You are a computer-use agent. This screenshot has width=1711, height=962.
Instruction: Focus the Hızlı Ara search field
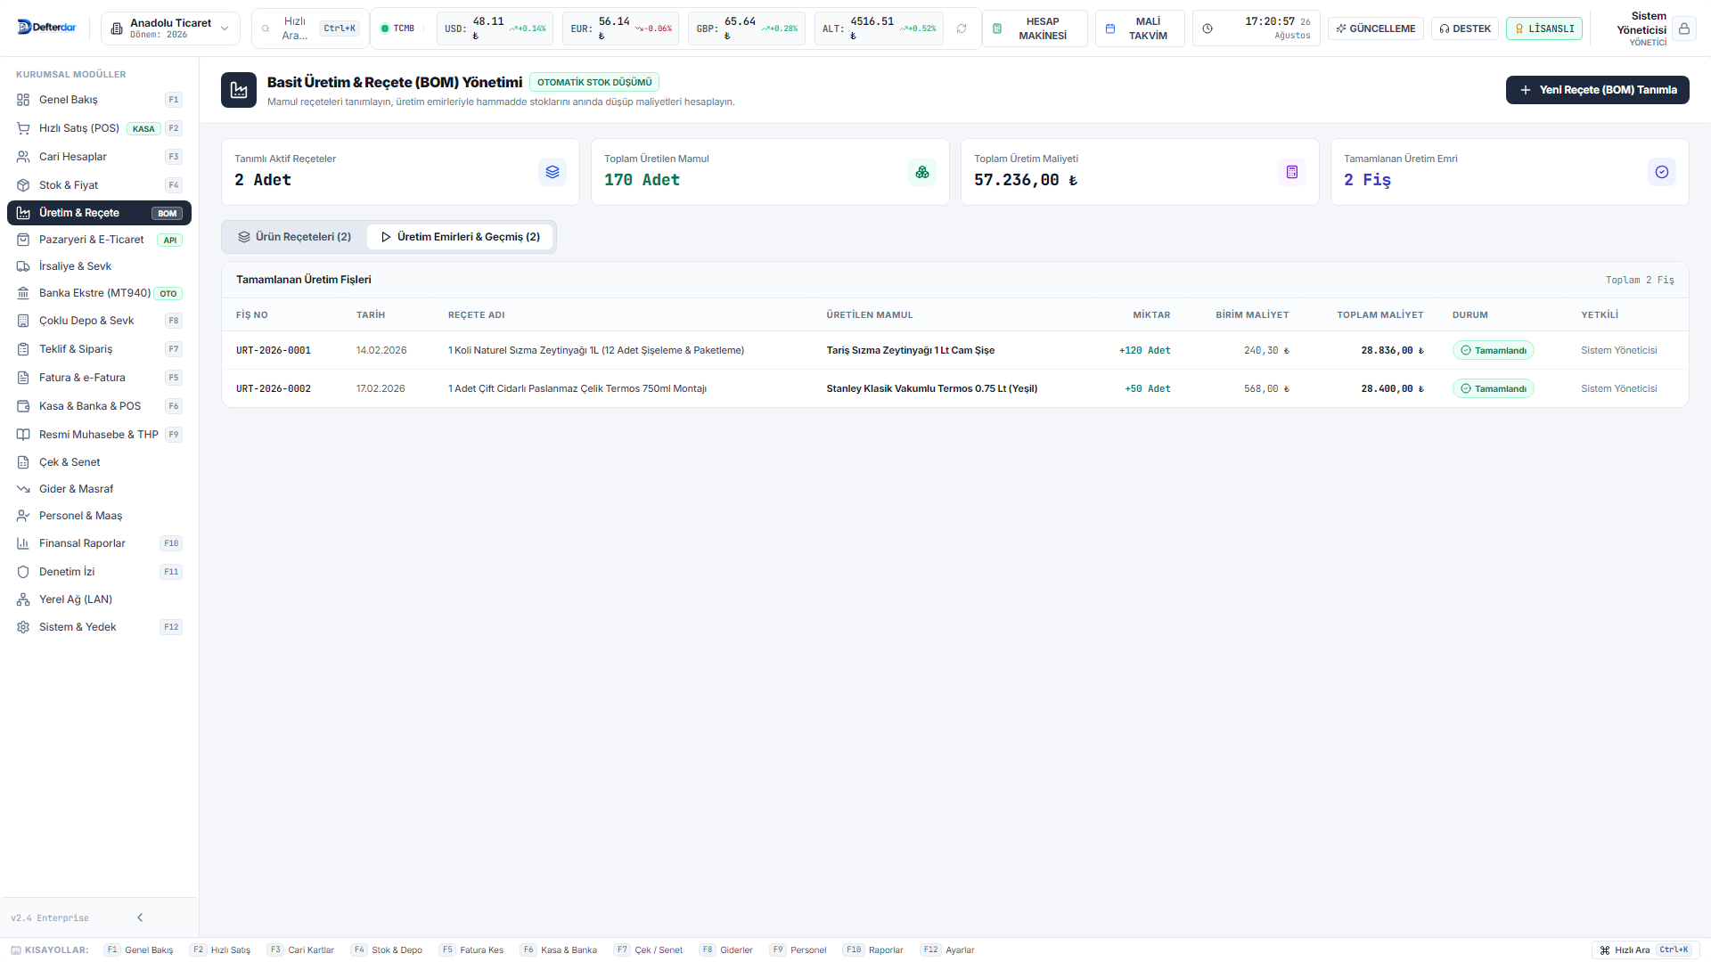(309, 29)
